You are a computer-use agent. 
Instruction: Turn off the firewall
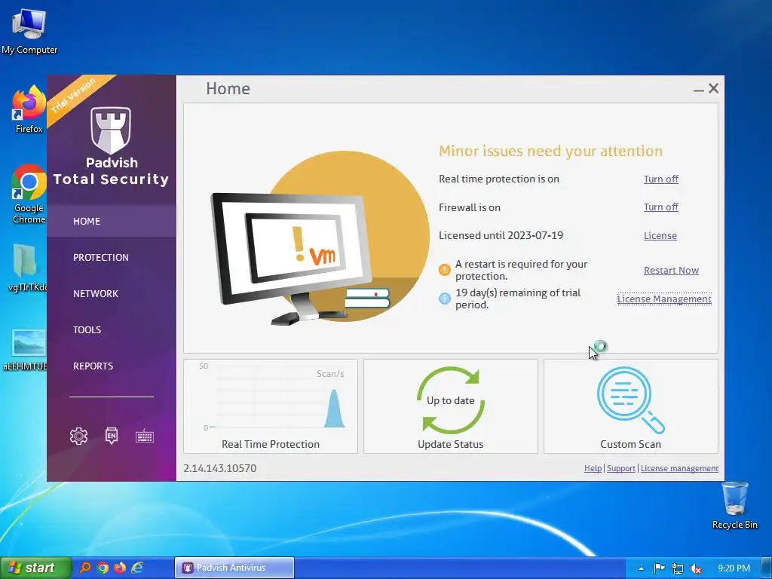tap(660, 207)
